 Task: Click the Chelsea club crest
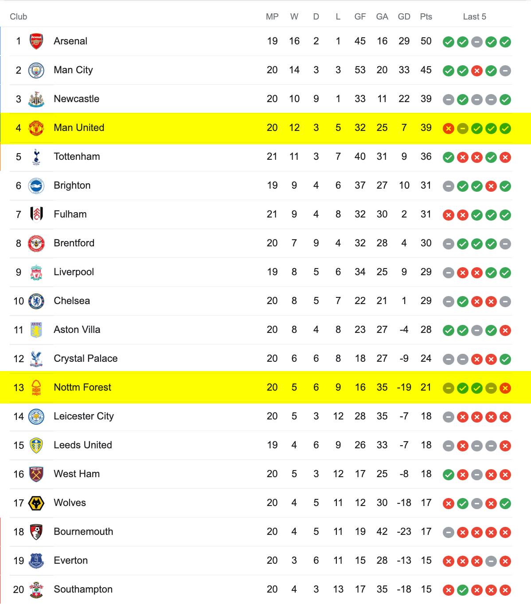pos(36,301)
